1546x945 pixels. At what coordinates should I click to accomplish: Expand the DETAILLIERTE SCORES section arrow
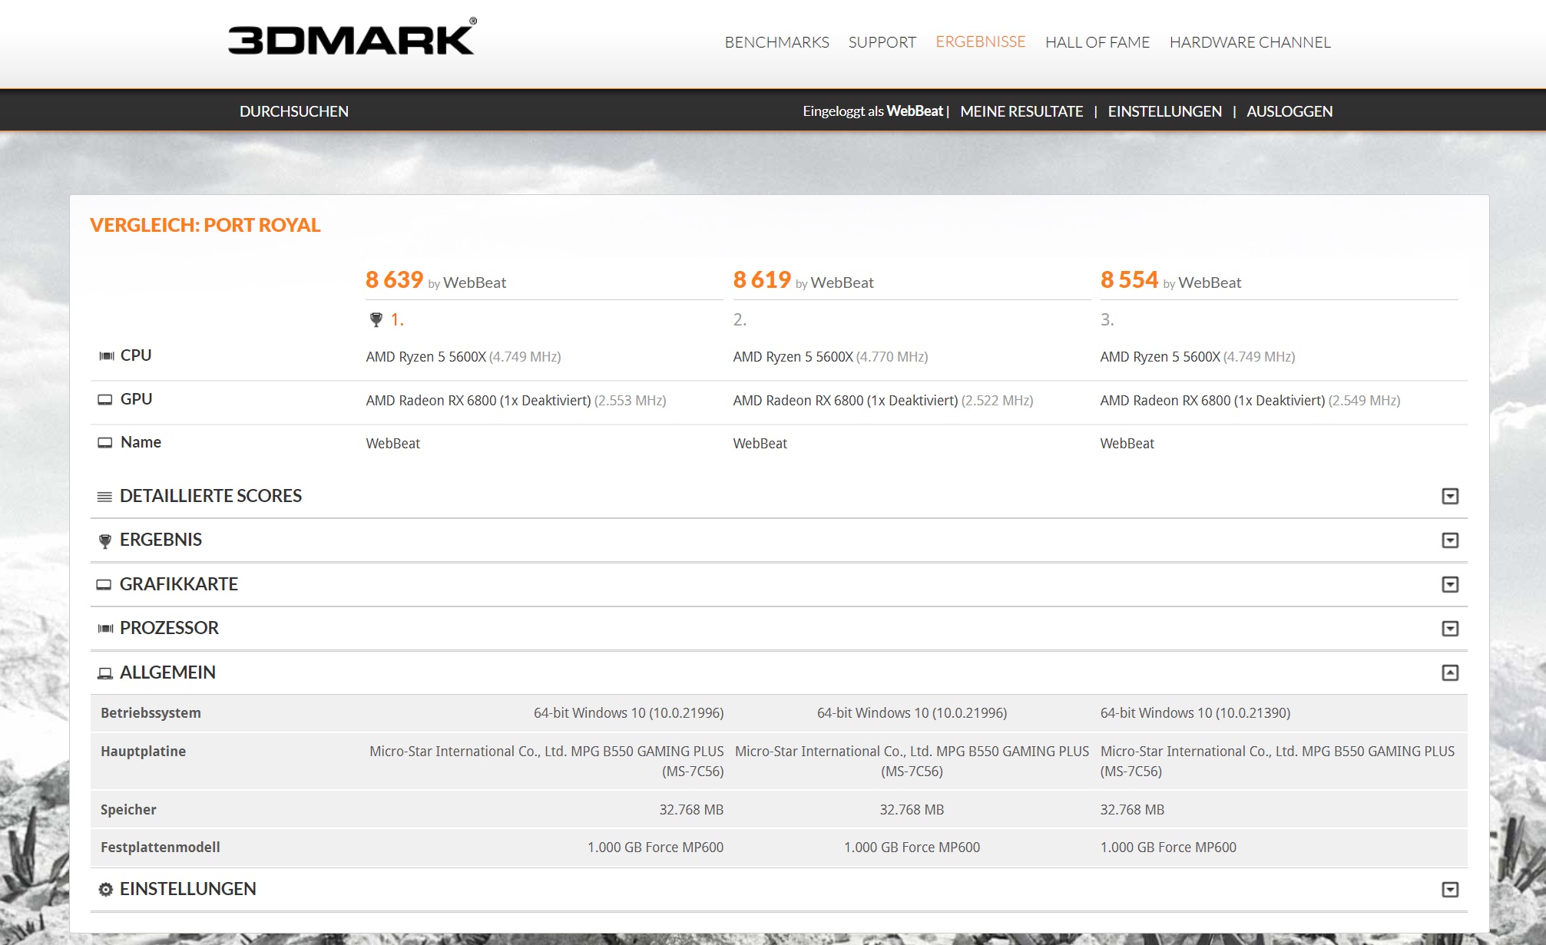(x=1449, y=497)
